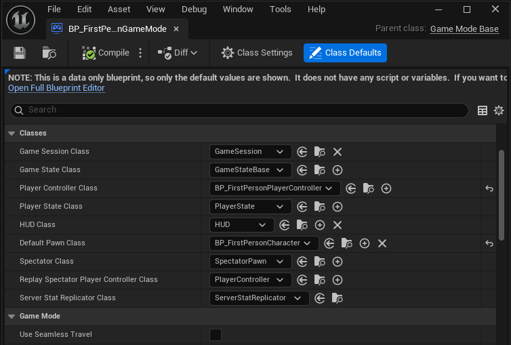Click the table view icon beside search

coord(483,110)
